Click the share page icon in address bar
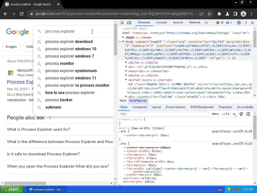The image size is (257, 193). 201,14
